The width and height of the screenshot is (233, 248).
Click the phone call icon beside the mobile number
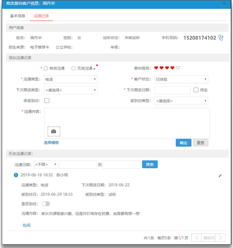pos(221,38)
